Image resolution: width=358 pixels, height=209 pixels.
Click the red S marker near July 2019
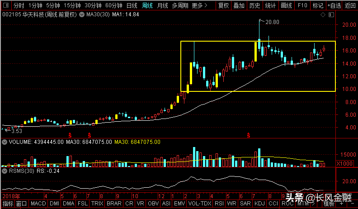249,135
